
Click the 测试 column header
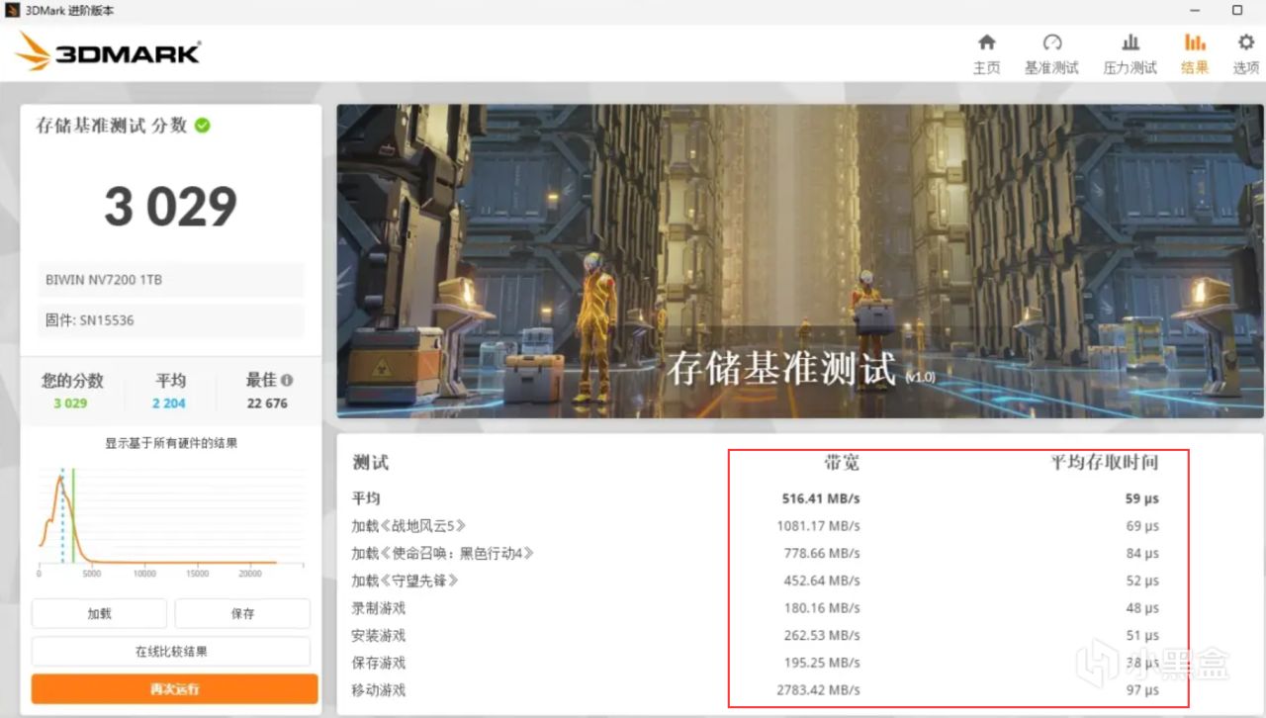pyautogui.click(x=371, y=462)
